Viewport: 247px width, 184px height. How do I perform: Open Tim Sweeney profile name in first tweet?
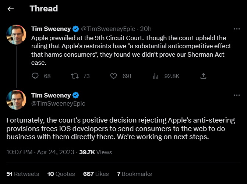pos(51,29)
